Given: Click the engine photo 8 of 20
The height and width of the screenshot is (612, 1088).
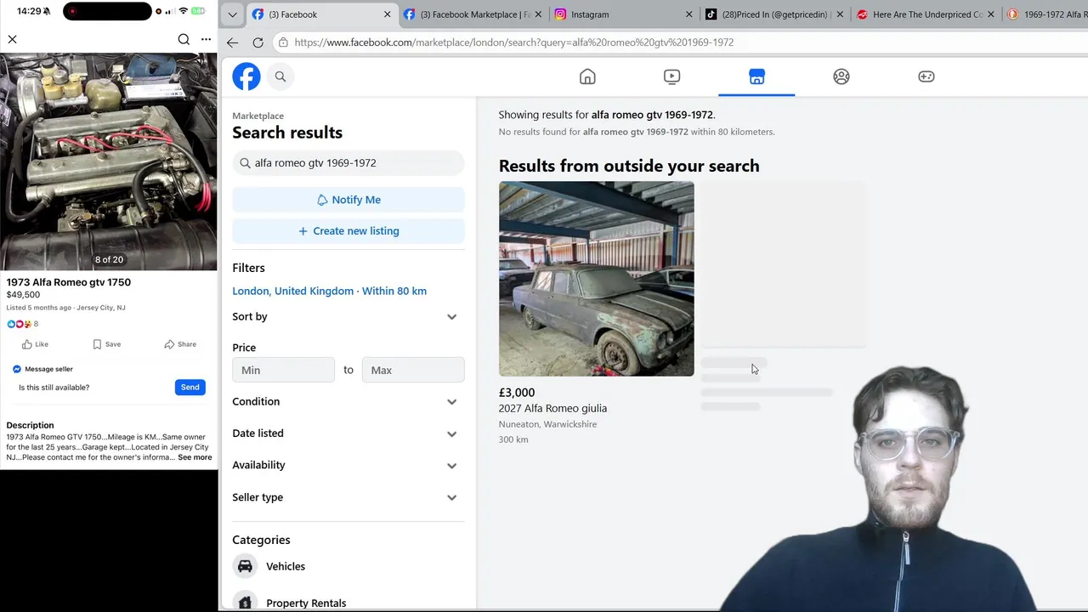Looking at the screenshot, I should click(109, 161).
